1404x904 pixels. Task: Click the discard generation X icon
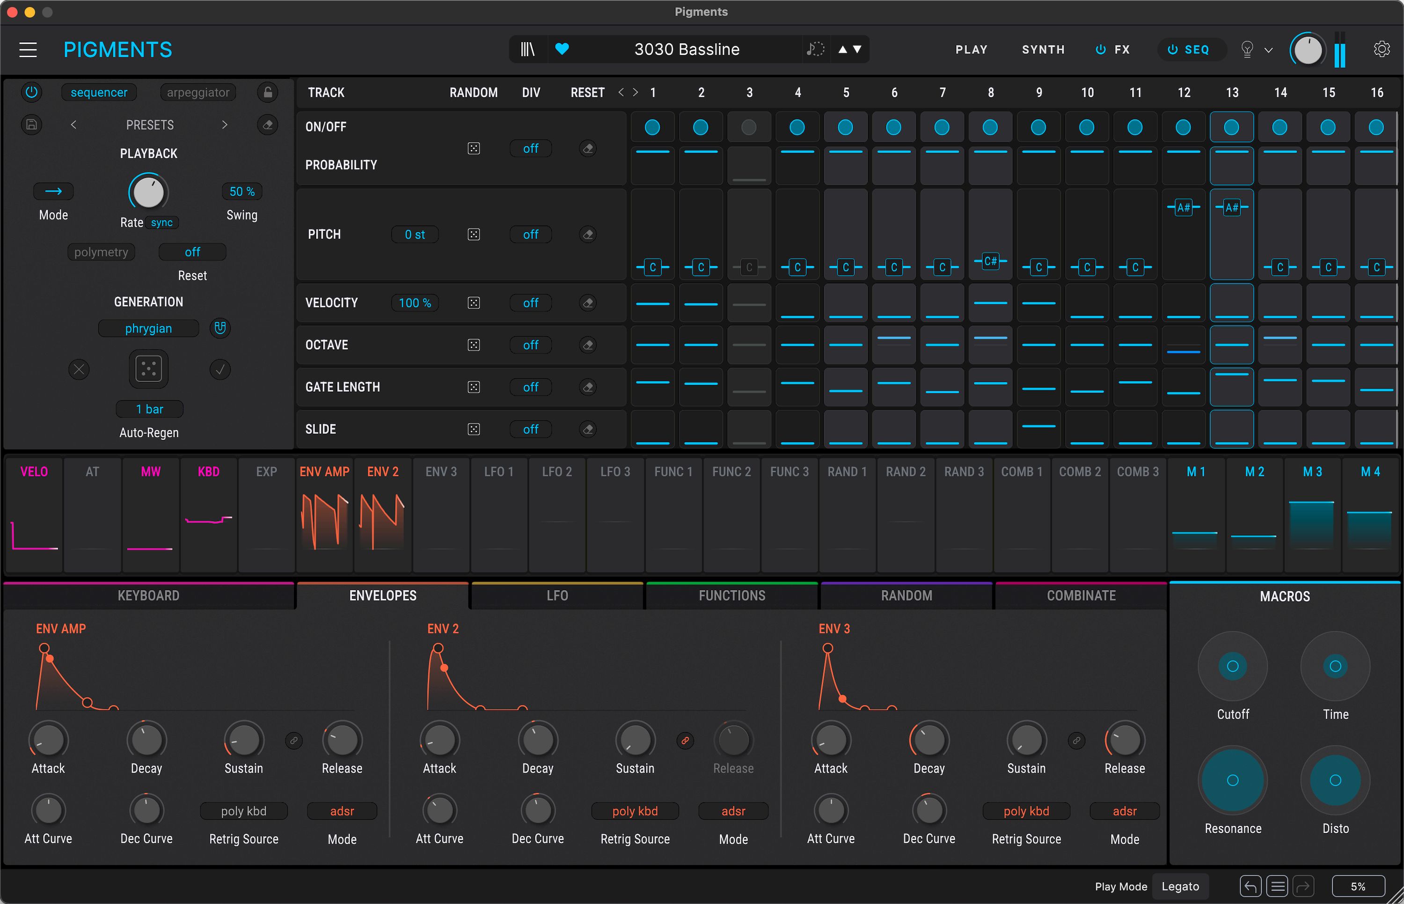[x=79, y=369]
